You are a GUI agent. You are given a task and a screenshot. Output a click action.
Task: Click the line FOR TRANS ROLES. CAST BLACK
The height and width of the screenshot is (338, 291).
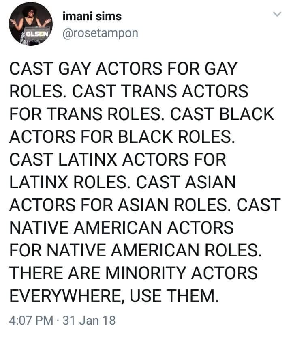pos(142,114)
